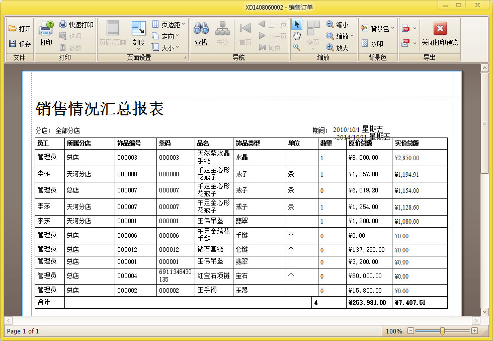Open the 页边距 margins dropdown

pos(169,25)
